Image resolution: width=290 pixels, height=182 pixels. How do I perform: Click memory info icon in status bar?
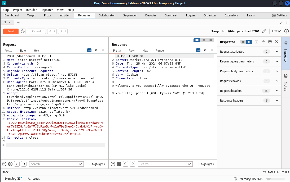pyautogui.click(x=235, y=179)
